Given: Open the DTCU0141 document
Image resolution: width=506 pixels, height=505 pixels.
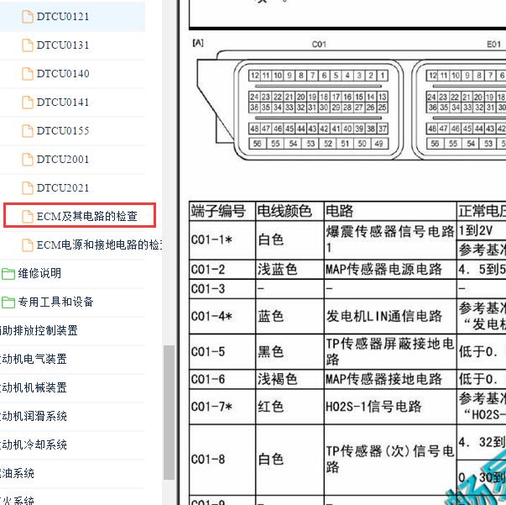Looking at the screenshot, I should [63, 103].
